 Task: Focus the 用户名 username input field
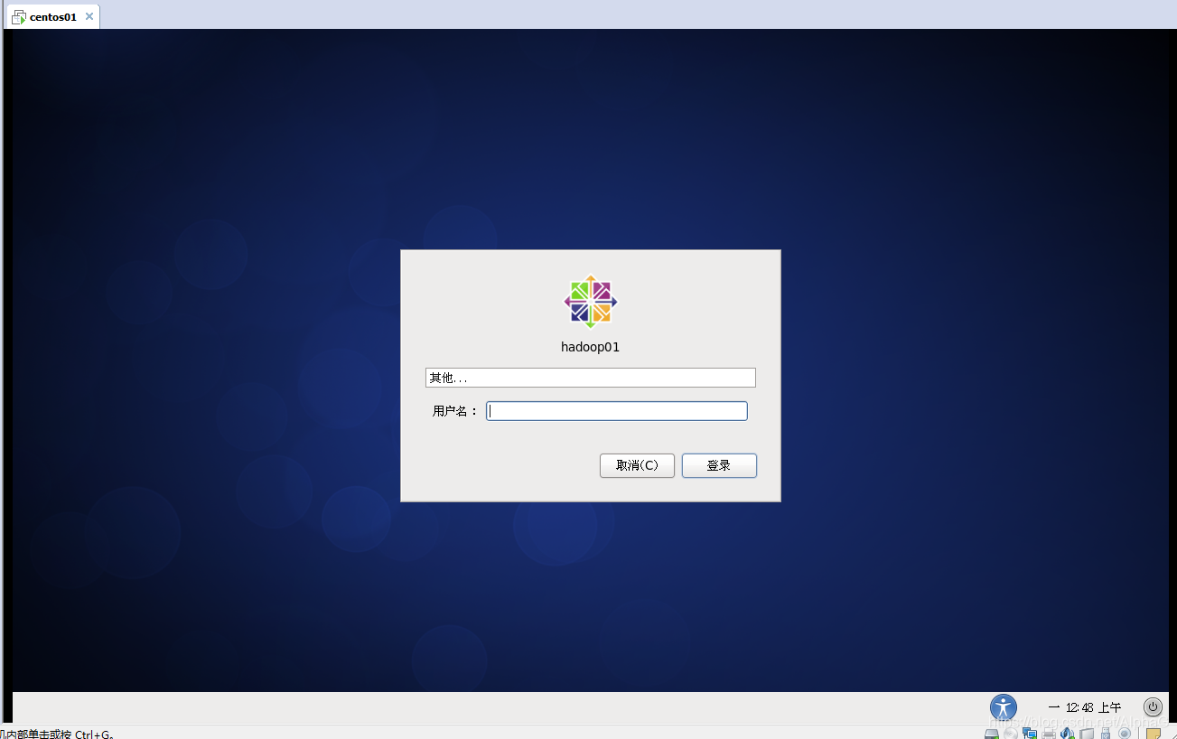pos(617,411)
